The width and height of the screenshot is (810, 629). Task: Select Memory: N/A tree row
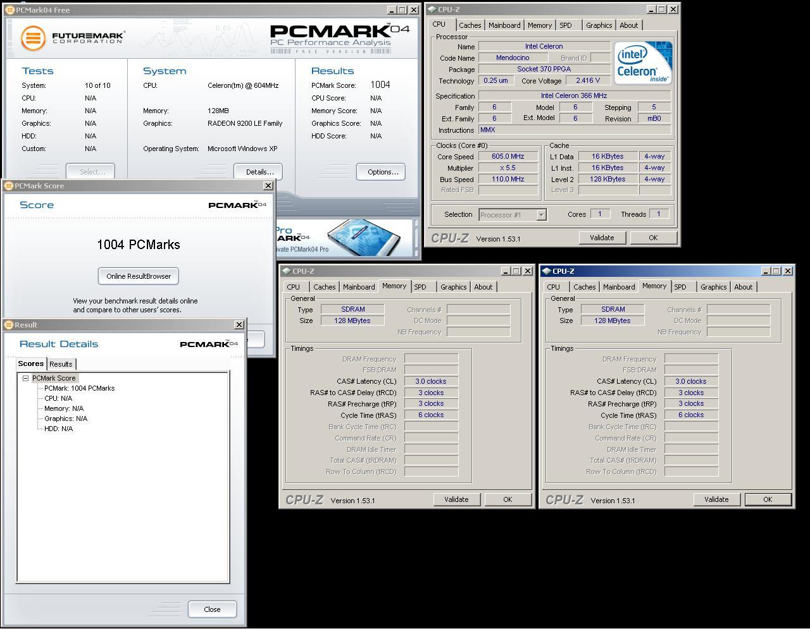point(64,408)
